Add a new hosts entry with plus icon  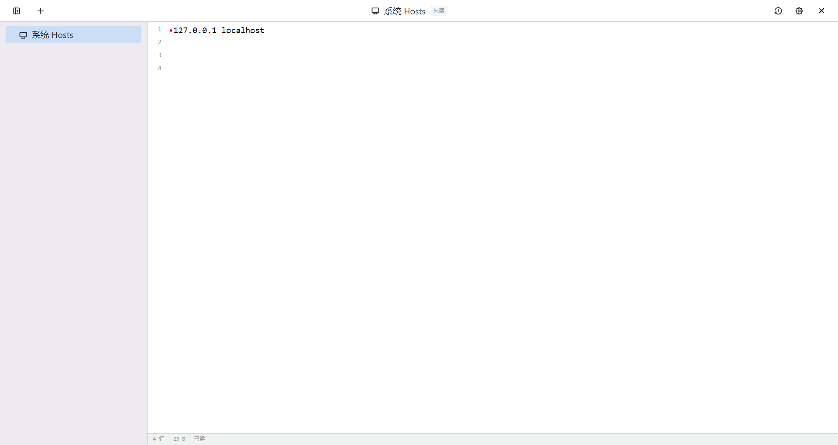pyautogui.click(x=41, y=11)
